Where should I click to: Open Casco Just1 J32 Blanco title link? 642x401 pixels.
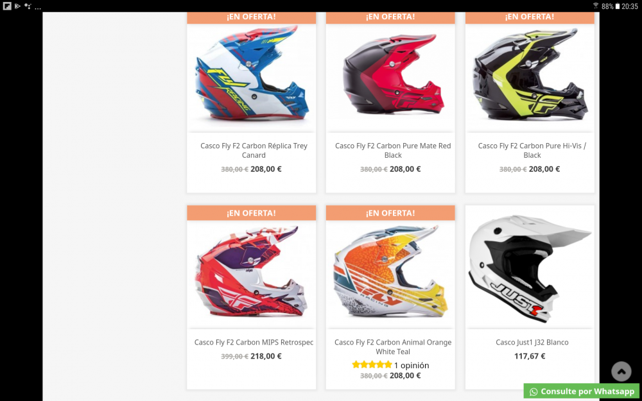532,342
